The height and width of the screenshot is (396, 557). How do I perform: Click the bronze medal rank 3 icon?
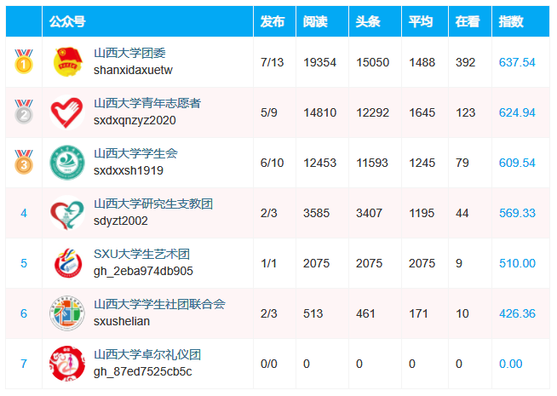24,162
